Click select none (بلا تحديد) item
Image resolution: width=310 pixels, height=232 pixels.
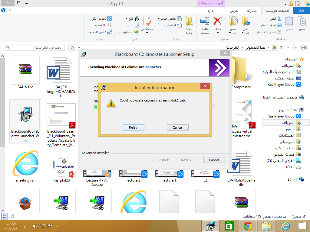click(103, 25)
